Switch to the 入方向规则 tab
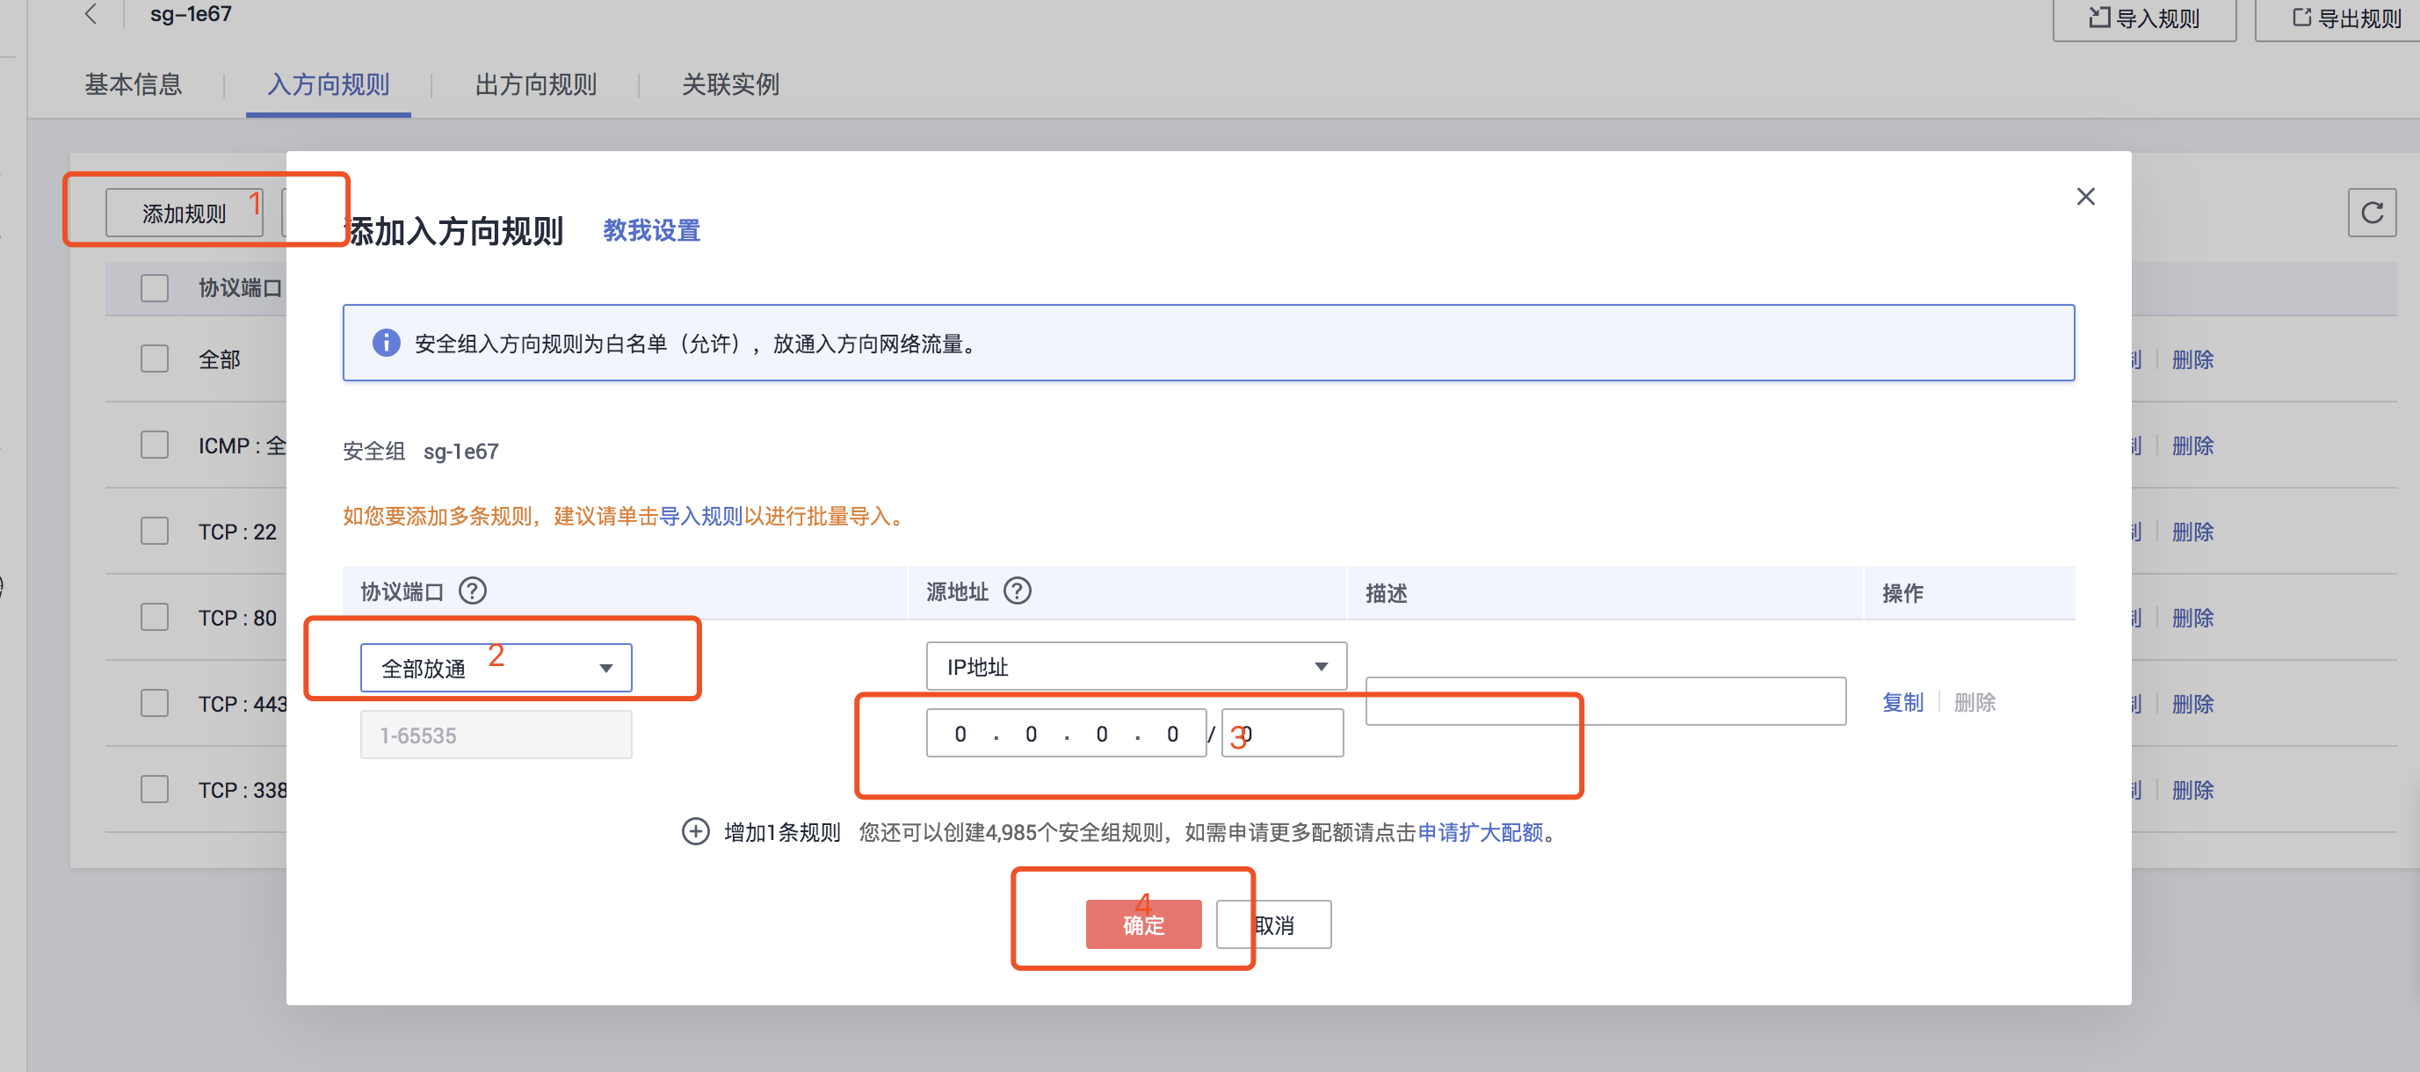The height and width of the screenshot is (1072, 2420). pyautogui.click(x=328, y=84)
